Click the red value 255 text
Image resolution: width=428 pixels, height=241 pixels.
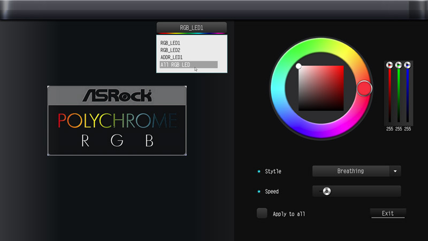point(389,129)
